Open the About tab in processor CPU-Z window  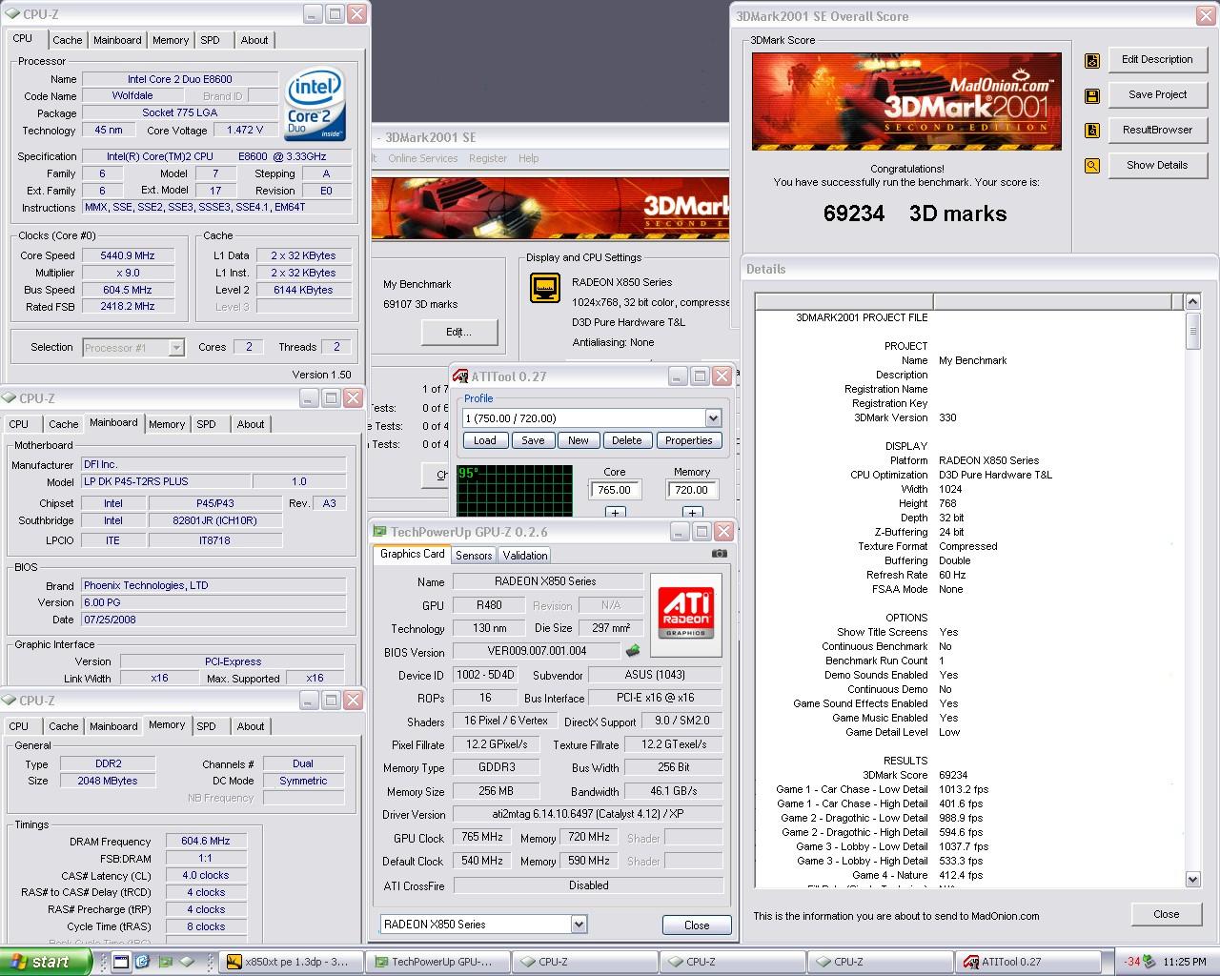coord(254,40)
